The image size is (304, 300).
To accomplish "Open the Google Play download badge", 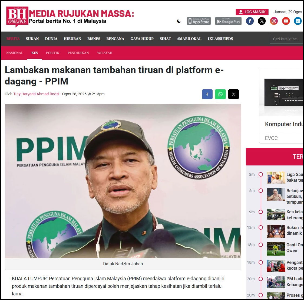I will click(228, 21).
